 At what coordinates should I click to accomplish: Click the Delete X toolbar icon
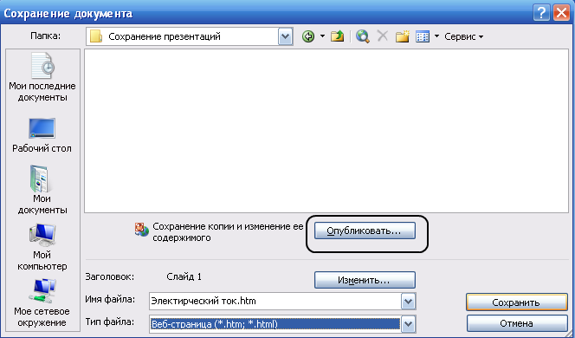(383, 36)
